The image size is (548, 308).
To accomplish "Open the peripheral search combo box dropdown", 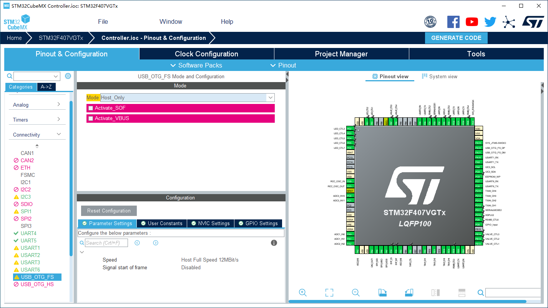I will 56,76.
